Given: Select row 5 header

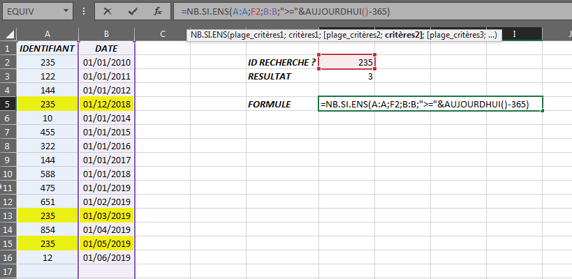Looking at the screenshot, I should click(x=8, y=105).
